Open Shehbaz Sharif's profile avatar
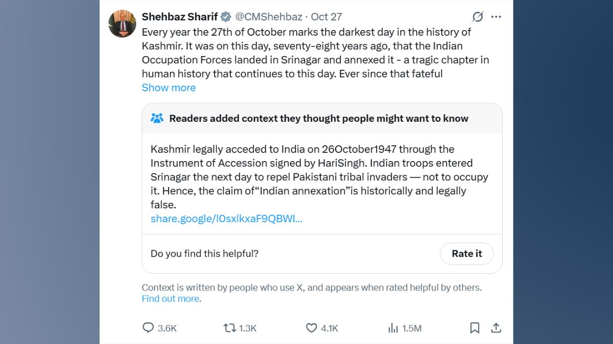 click(x=122, y=22)
